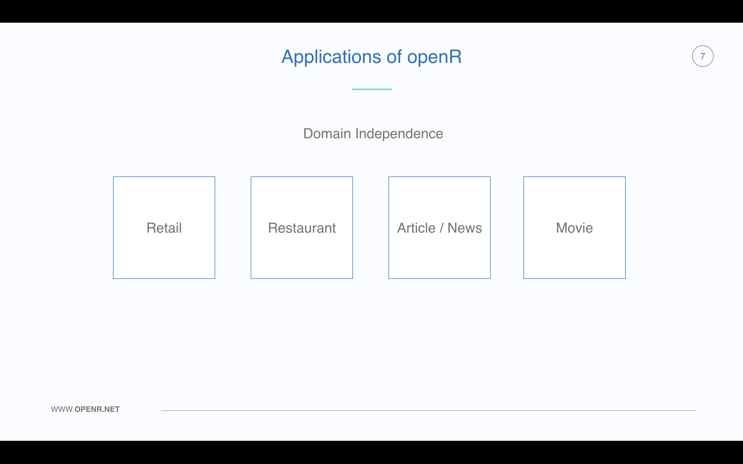Open the WWW.OPENR.NET footer link
The width and height of the screenshot is (743, 464).
[x=85, y=409]
